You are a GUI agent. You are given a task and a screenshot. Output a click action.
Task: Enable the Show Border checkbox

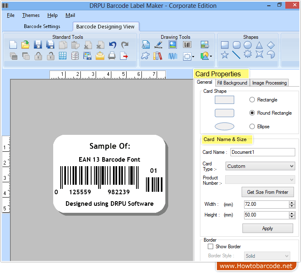coord(210,246)
